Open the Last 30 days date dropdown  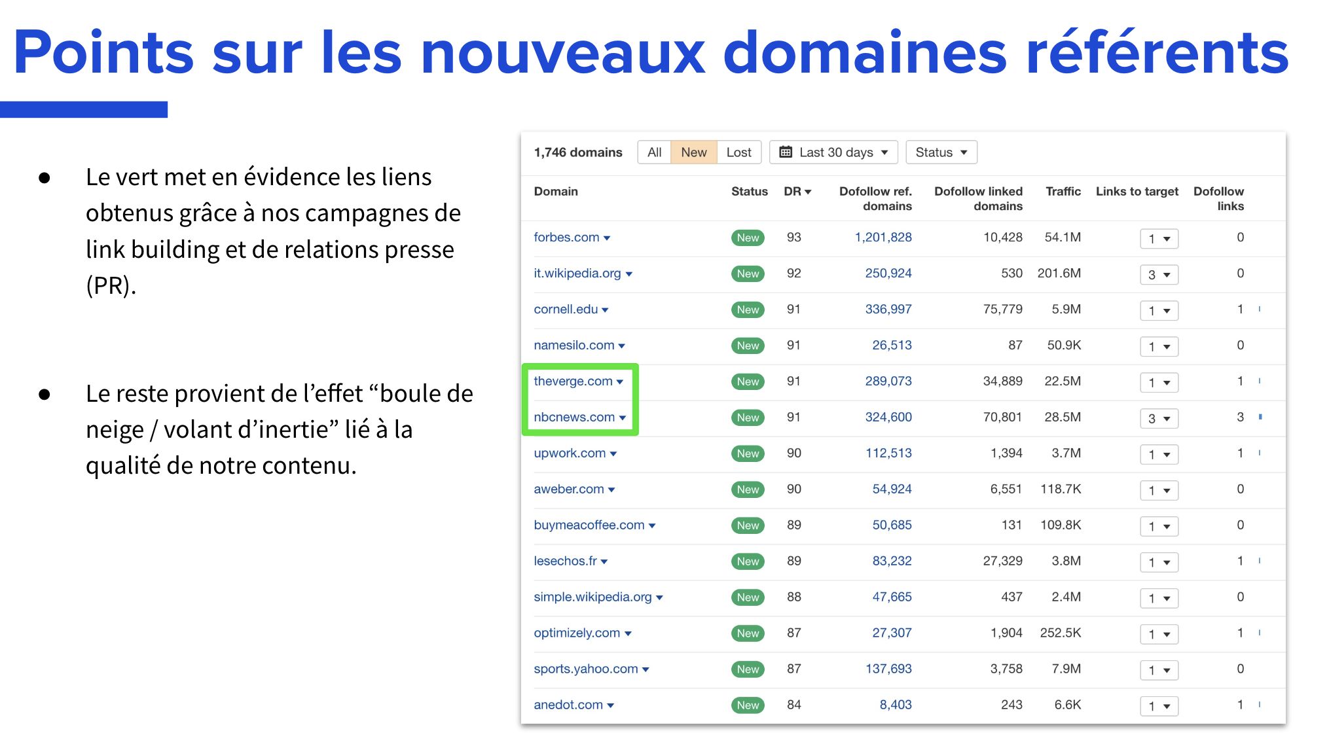click(x=833, y=152)
